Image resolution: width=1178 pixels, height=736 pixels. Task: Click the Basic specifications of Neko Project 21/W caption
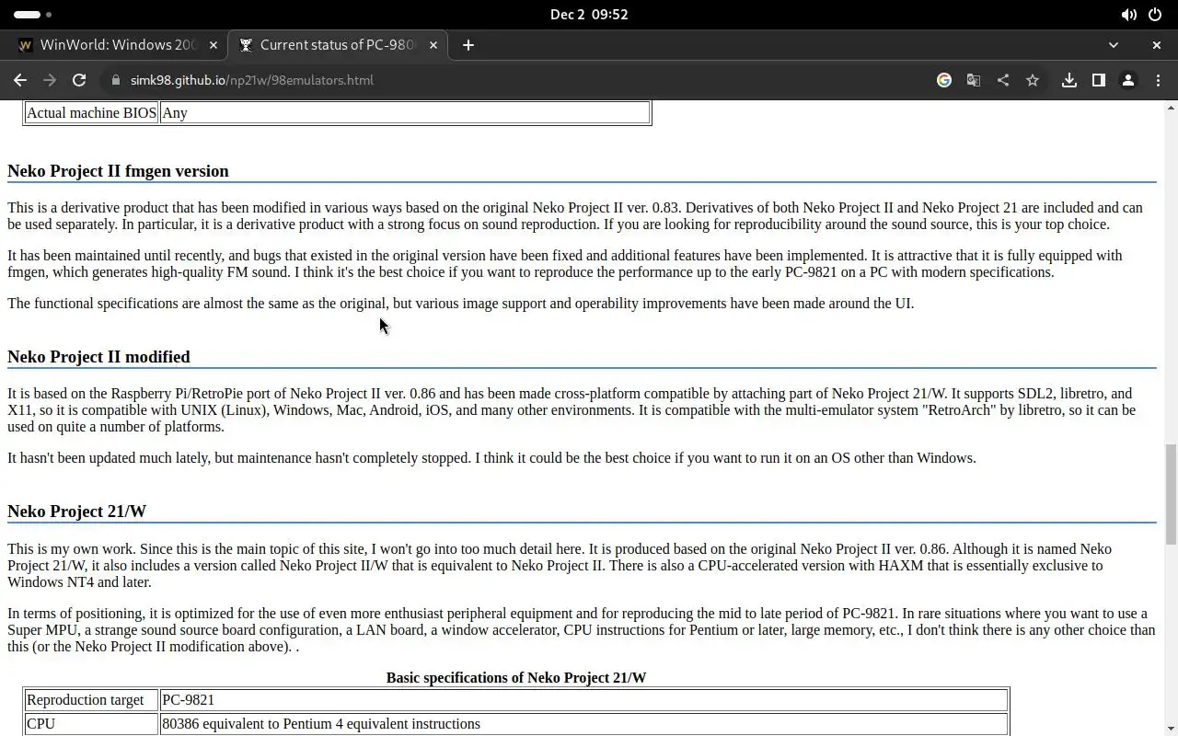pos(516,678)
